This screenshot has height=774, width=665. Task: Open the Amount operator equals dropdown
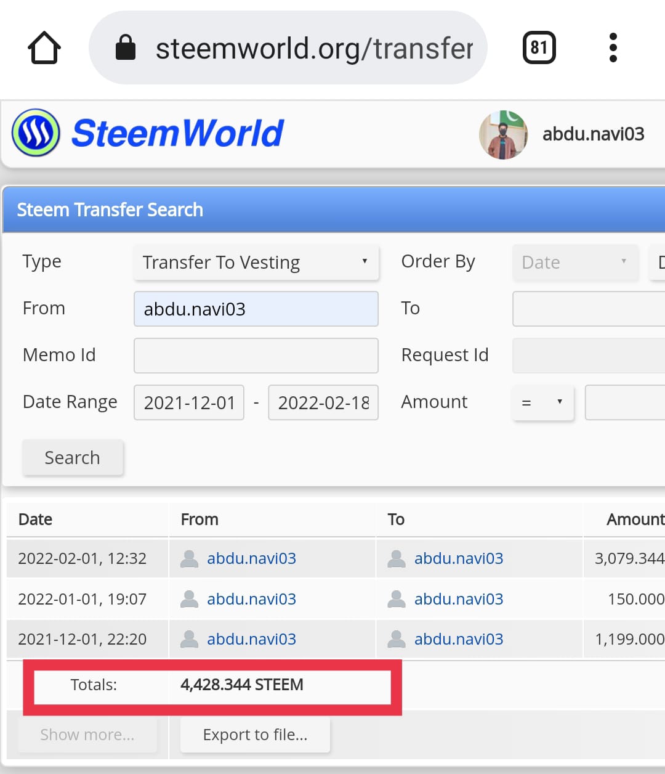543,402
